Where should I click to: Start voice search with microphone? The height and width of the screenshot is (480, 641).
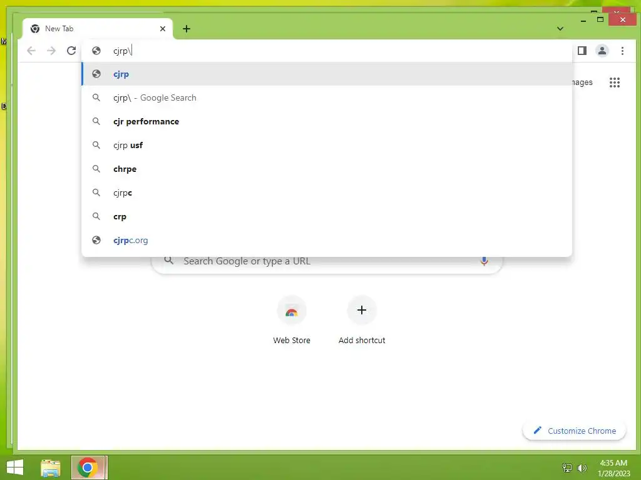[484, 261]
